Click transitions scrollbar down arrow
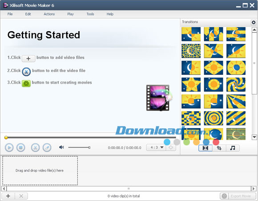The image size is (258, 201). click(254, 137)
